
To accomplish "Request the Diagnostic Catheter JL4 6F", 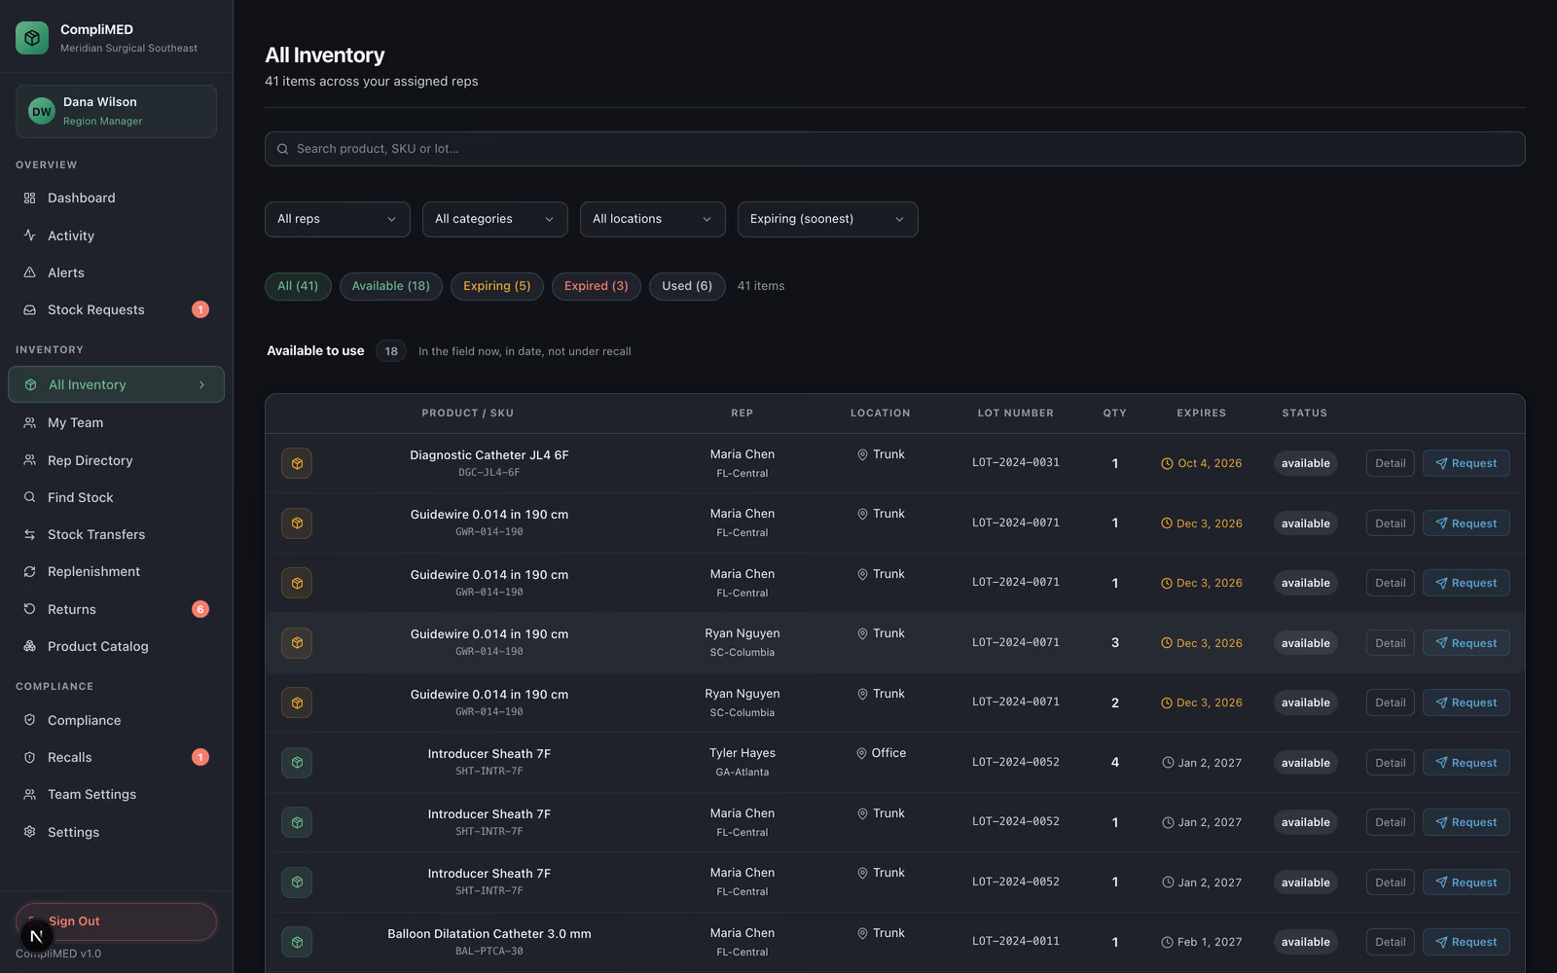I will (1466, 463).
